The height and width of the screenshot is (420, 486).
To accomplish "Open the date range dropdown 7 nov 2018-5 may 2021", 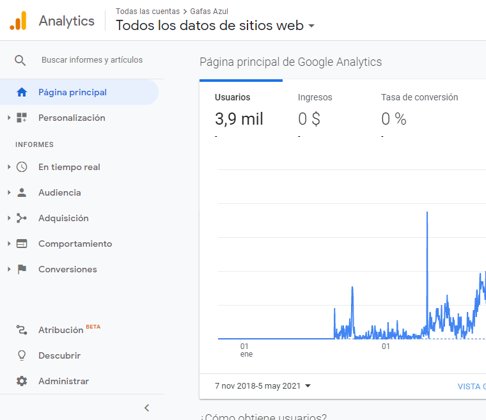I will click(x=263, y=386).
